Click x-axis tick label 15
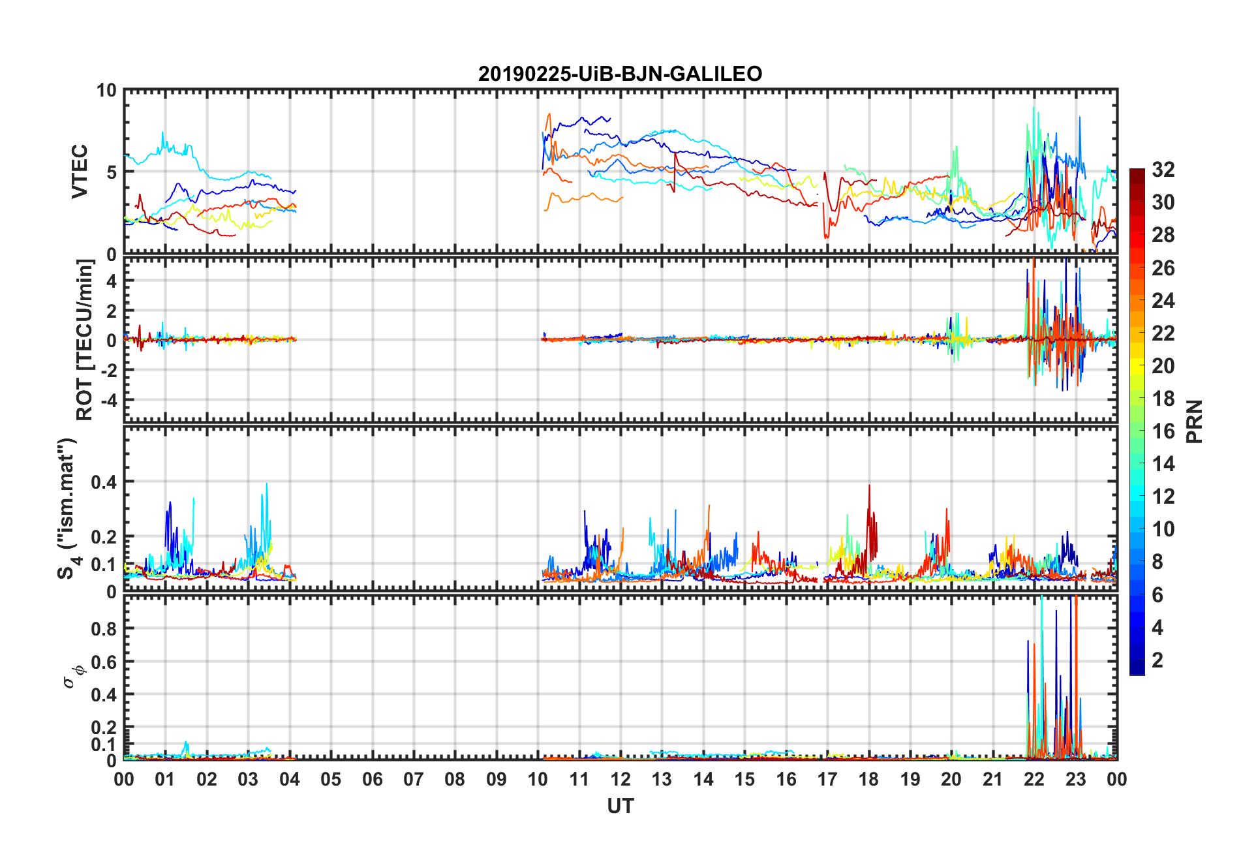The image size is (1241, 843). coord(744,779)
